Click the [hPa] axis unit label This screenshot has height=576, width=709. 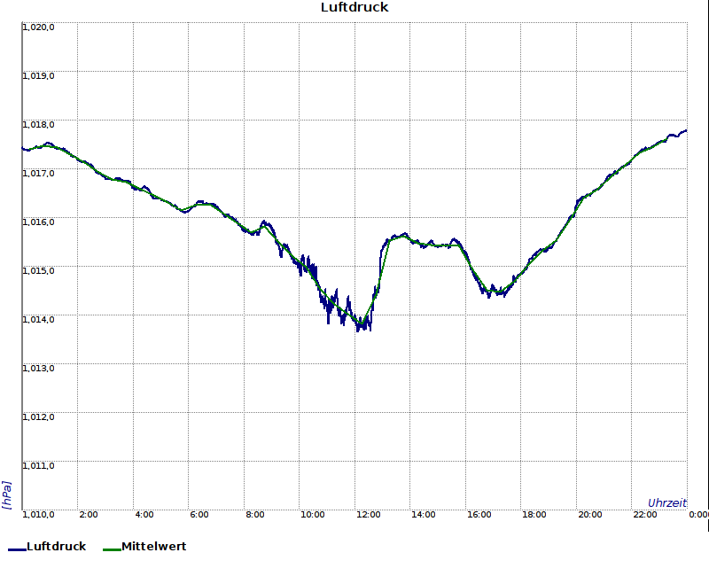[6, 495]
